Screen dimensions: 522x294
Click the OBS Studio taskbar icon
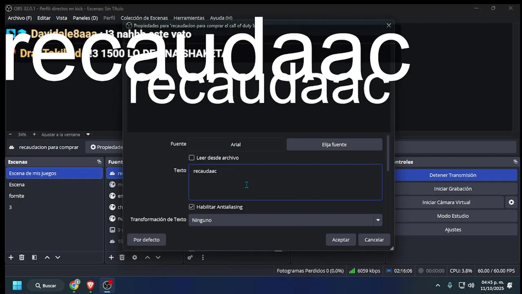coord(107,285)
